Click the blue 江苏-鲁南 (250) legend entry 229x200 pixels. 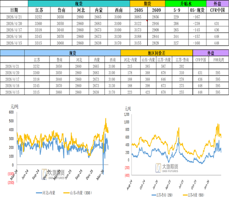click(x=162, y=195)
